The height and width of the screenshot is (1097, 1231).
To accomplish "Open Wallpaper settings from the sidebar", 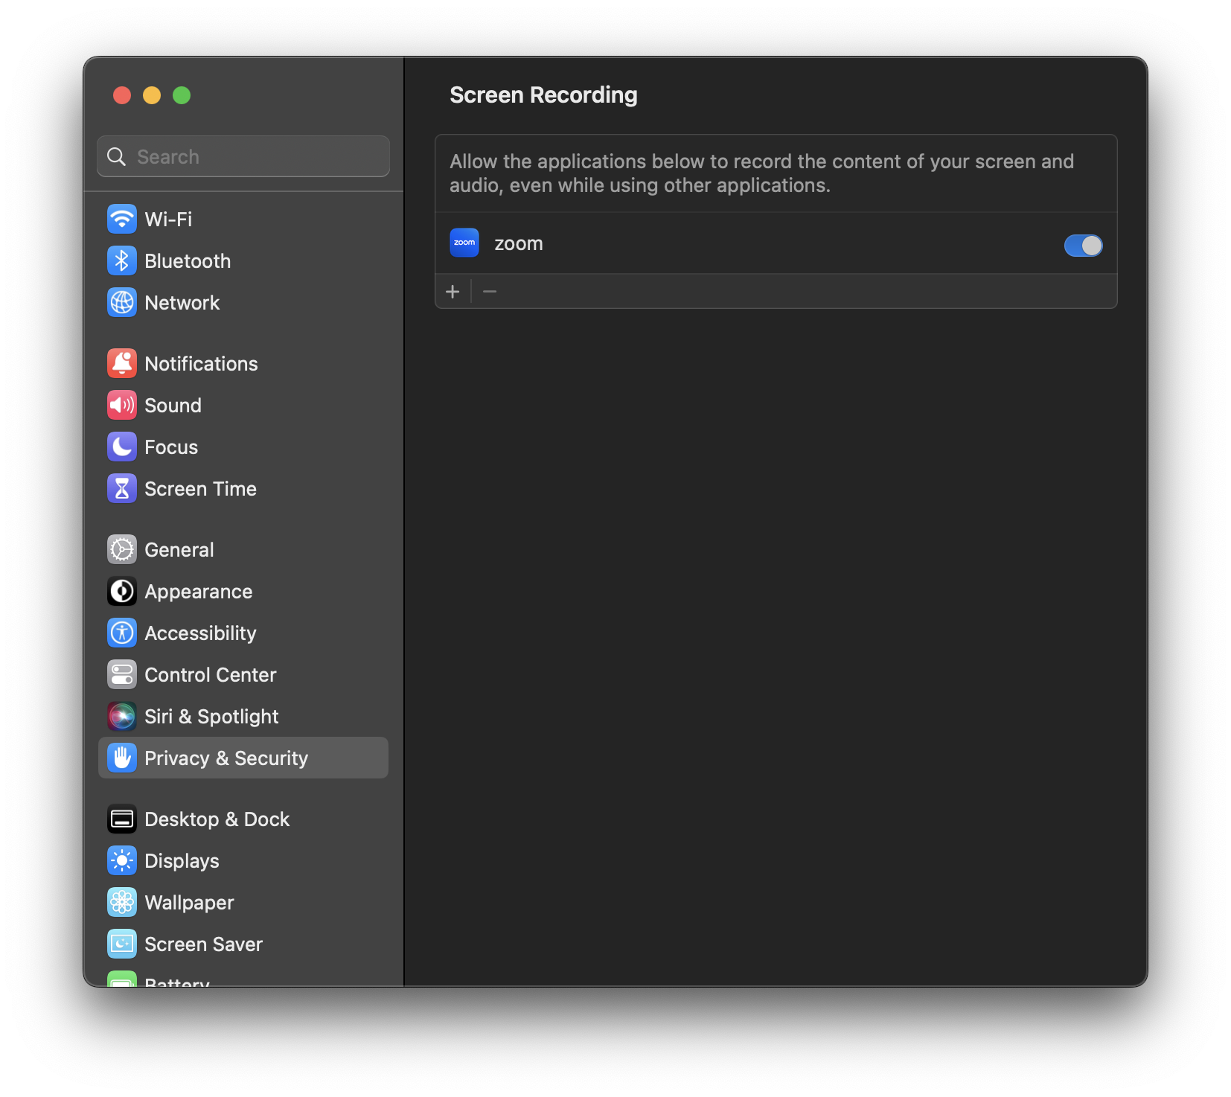I will pos(188,902).
